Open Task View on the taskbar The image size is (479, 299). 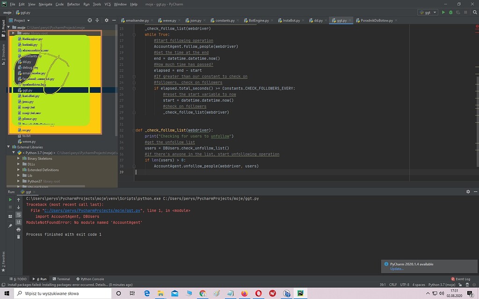[x=132, y=293]
